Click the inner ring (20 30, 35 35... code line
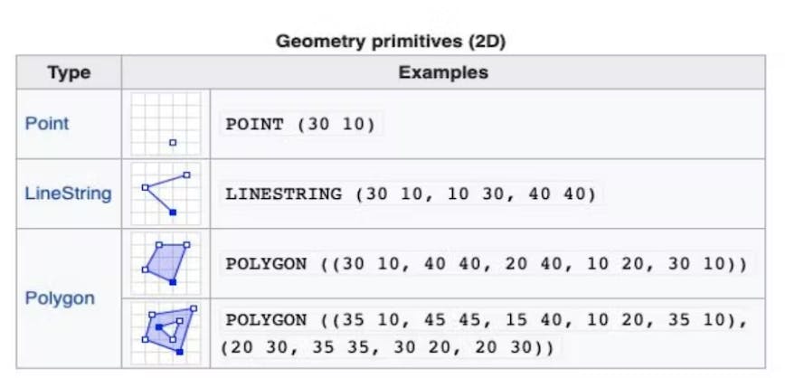 point(390,346)
